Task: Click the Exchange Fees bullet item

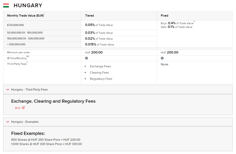Action: pyautogui.click(x=100, y=66)
